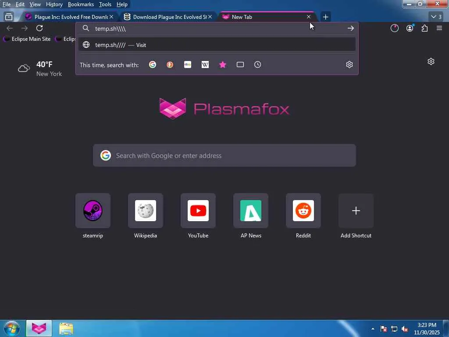This screenshot has height=337, width=449.
Task: Go back one page
Action: pyautogui.click(x=10, y=28)
